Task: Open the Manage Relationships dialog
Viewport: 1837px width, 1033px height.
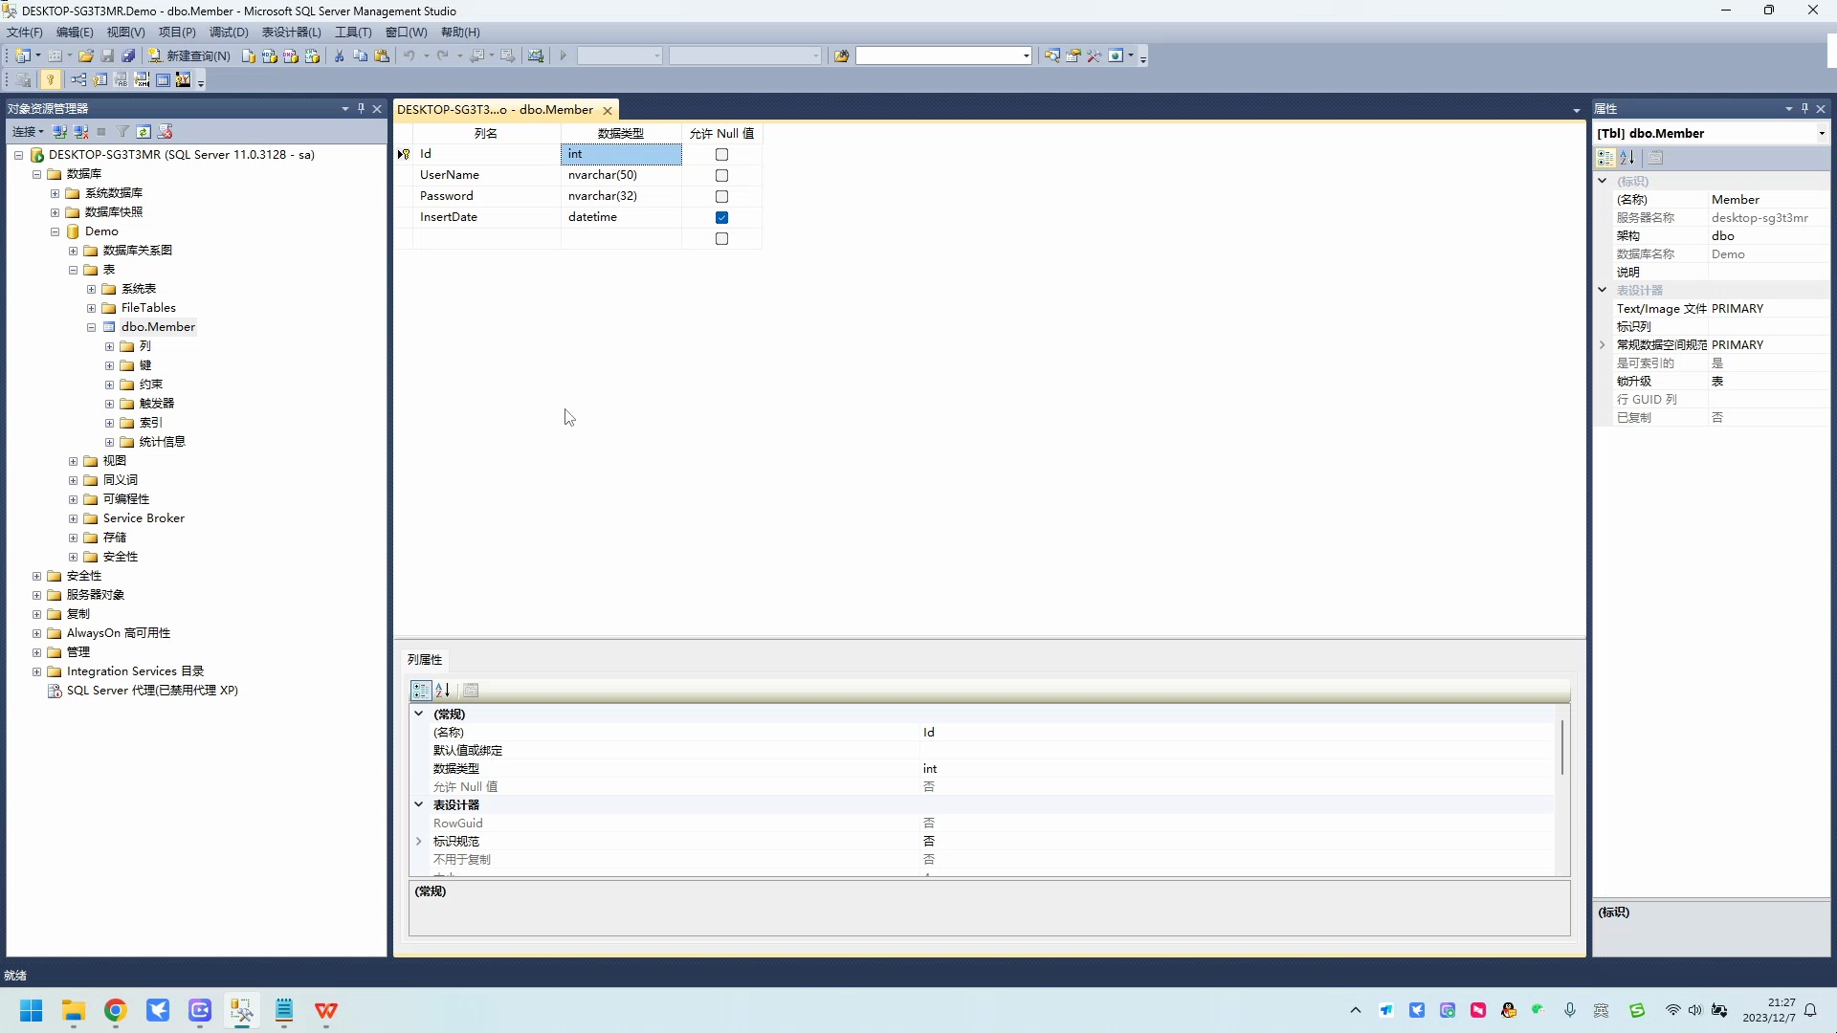Action: point(78,79)
